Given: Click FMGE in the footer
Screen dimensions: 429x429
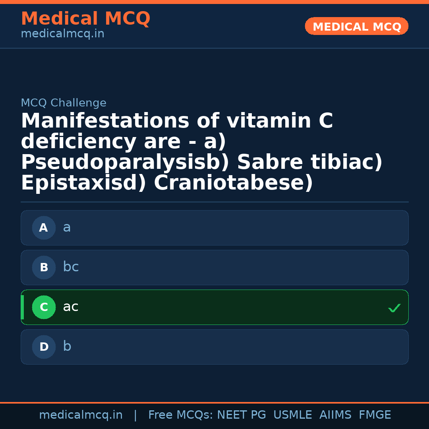Looking at the screenshot, I should pyautogui.click(x=375, y=415).
